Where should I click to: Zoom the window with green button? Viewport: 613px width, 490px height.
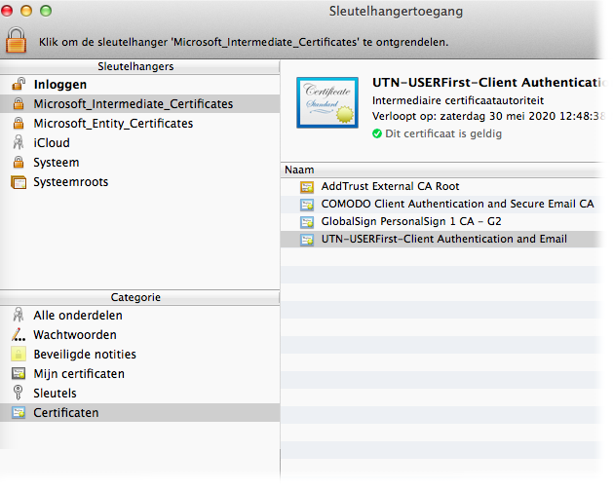pos(46,11)
